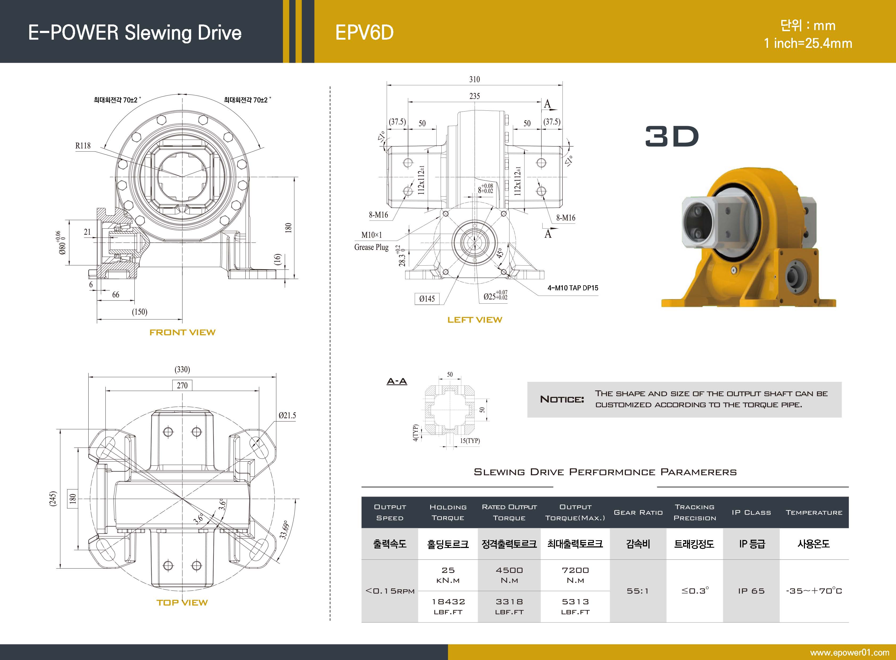
Task: Click the FRONT VIEW label
Action: (x=182, y=332)
